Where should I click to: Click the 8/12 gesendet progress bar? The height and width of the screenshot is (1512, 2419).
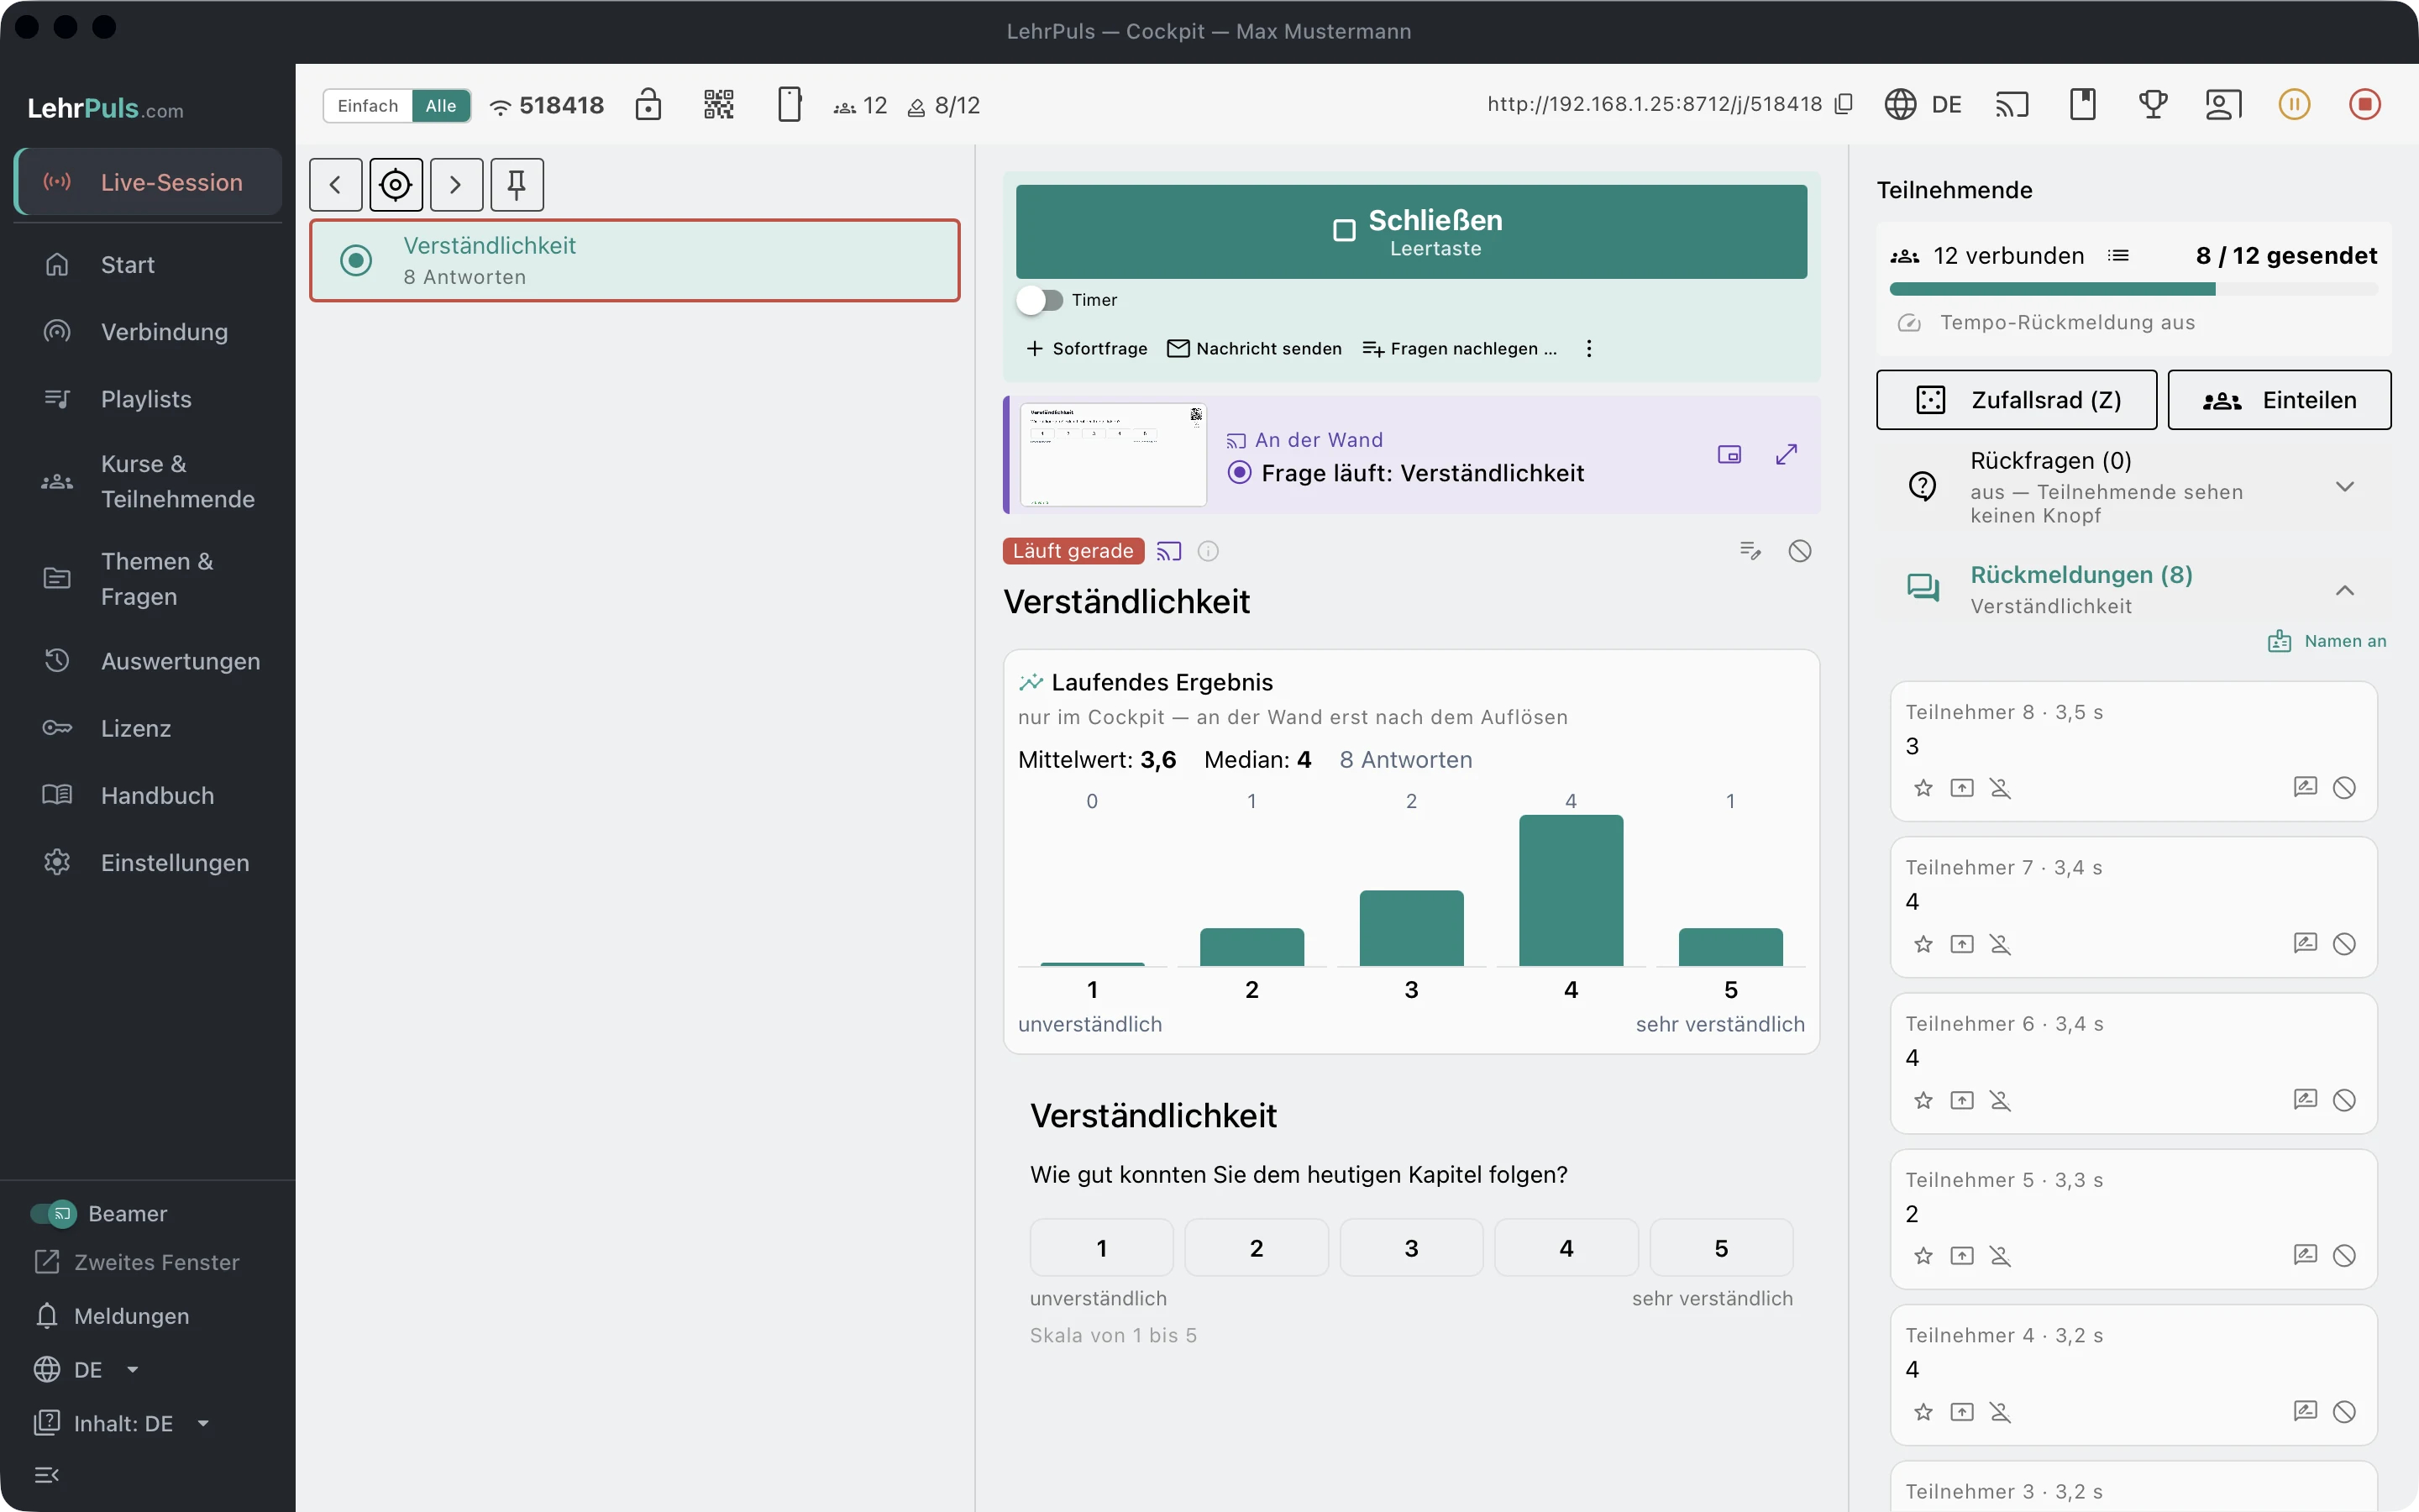(x=2133, y=290)
